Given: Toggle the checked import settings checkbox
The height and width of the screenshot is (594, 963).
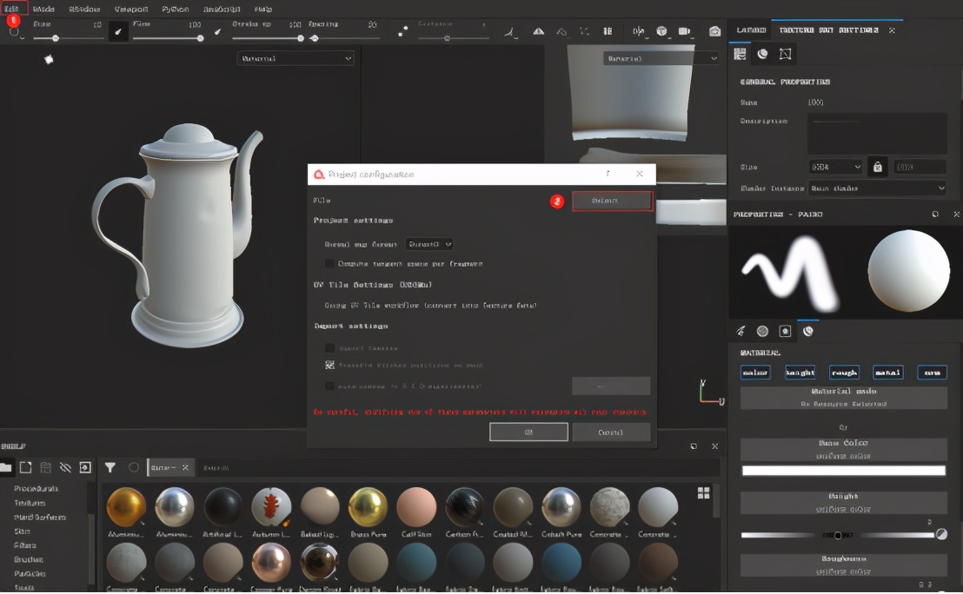Looking at the screenshot, I should (329, 366).
